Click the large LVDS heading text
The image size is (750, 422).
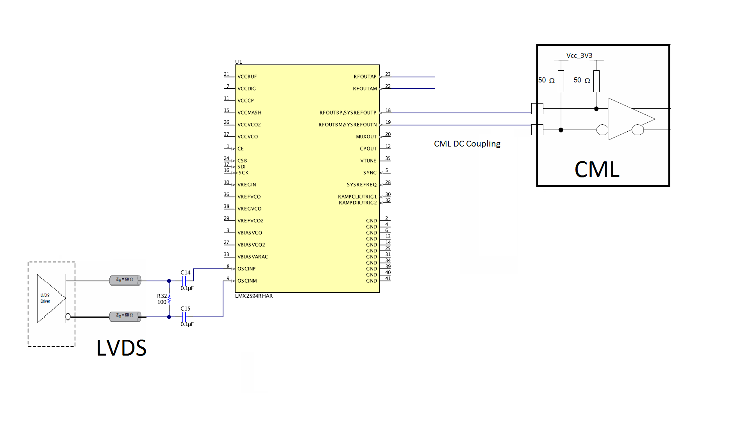point(121,348)
